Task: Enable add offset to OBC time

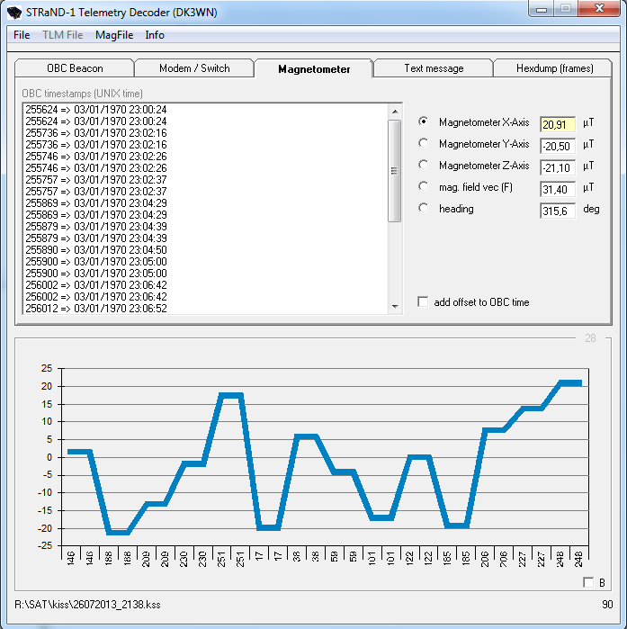Action: pyautogui.click(x=424, y=302)
